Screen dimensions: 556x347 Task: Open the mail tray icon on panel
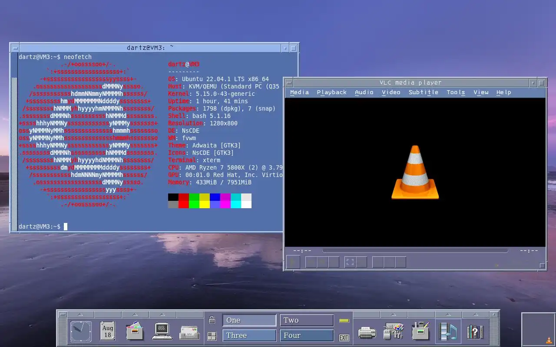(x=190, y=333)
